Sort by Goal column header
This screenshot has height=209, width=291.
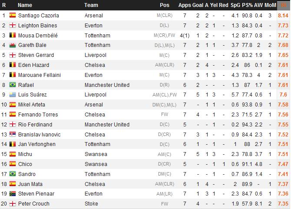[x=197, y=5]
